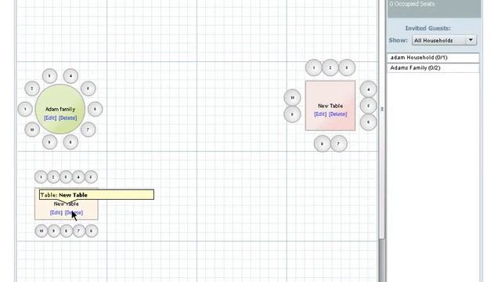Choose seat 8 of the beige rectangular table
This screenshot has height=282, width=501.
pyautogui.click(x=66, y=231)
